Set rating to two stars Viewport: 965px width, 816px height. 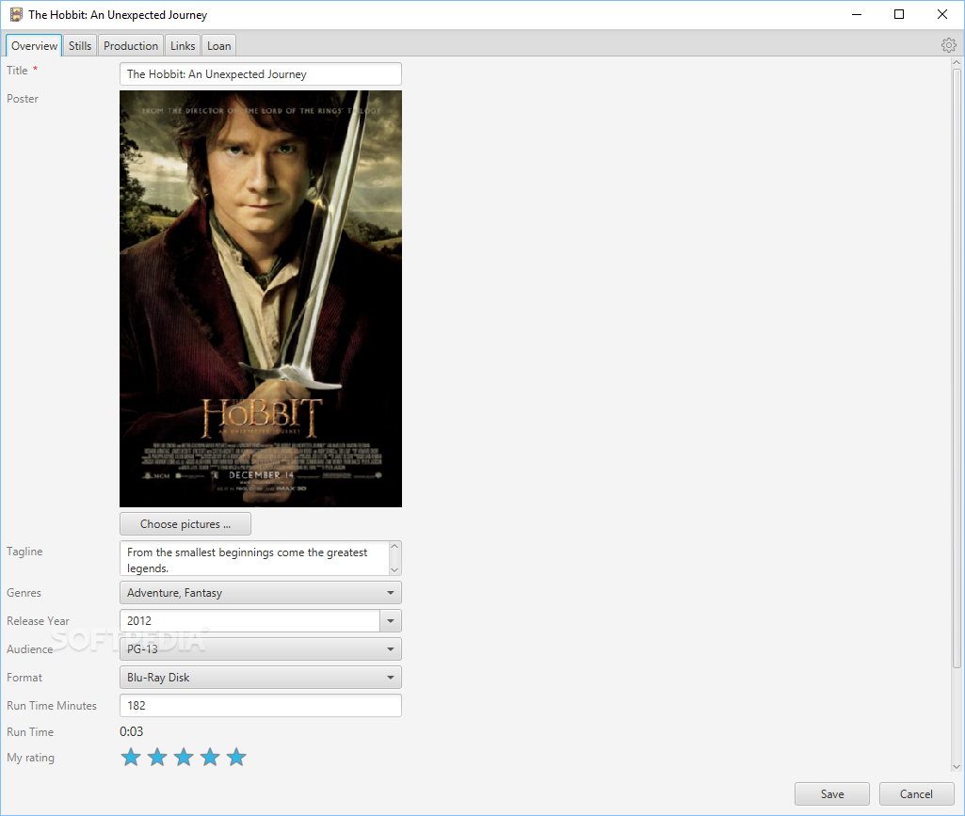[157, 757]
